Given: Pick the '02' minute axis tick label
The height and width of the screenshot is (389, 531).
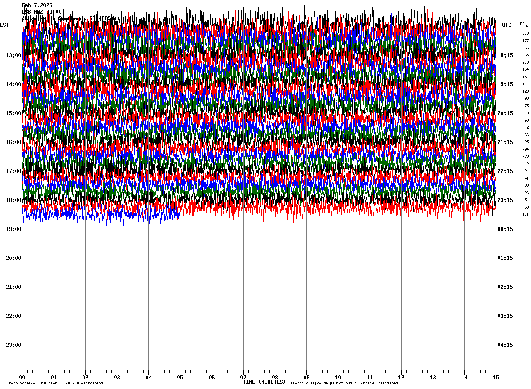Looking at the screenshot, I should (85, 378).
